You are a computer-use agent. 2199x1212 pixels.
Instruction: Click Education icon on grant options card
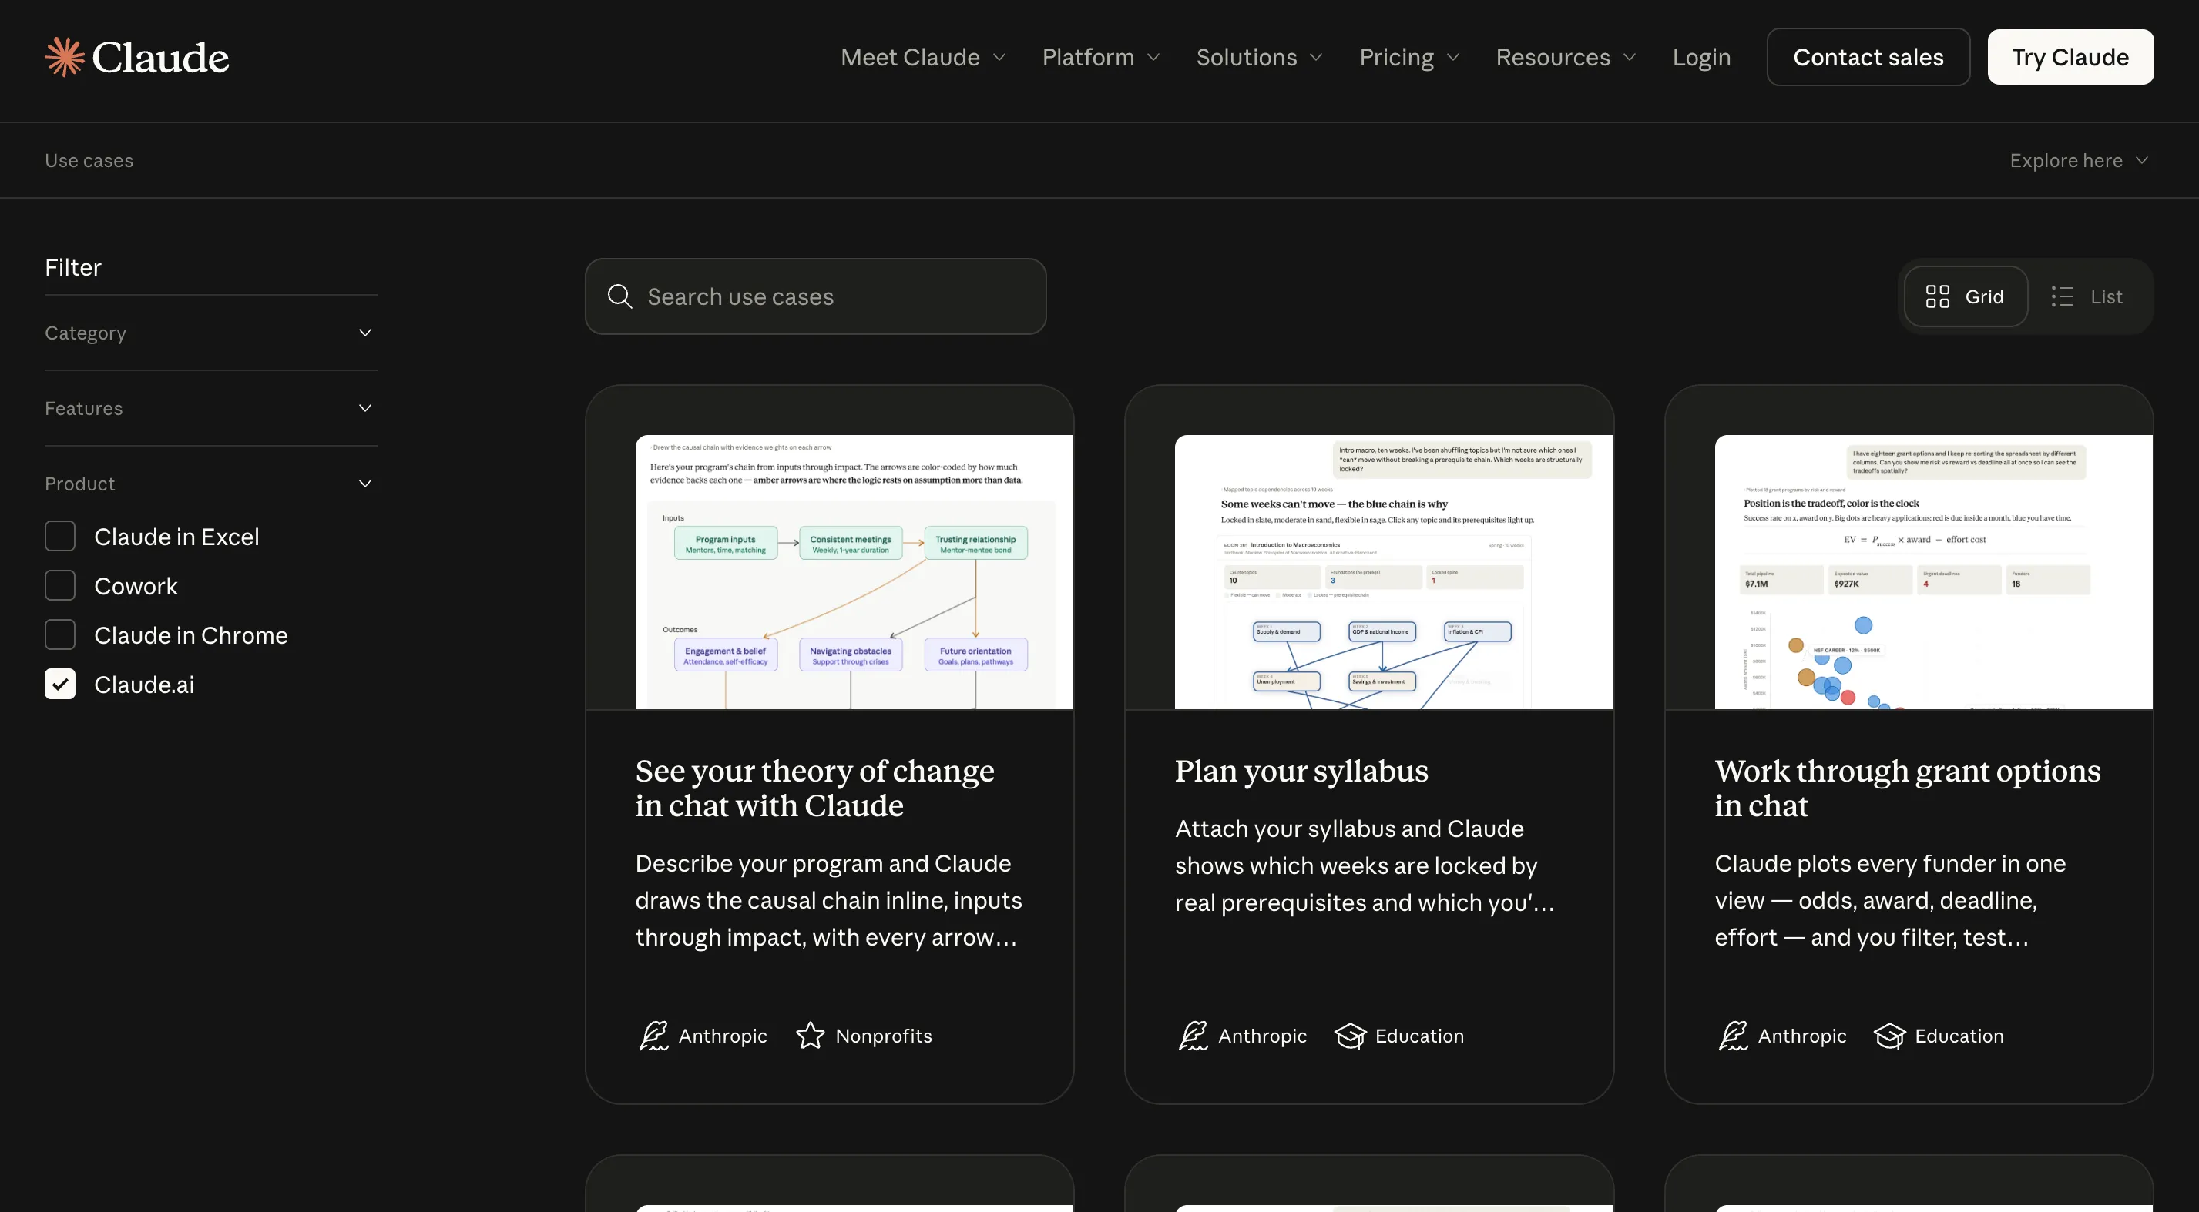coord(1890,1036)
